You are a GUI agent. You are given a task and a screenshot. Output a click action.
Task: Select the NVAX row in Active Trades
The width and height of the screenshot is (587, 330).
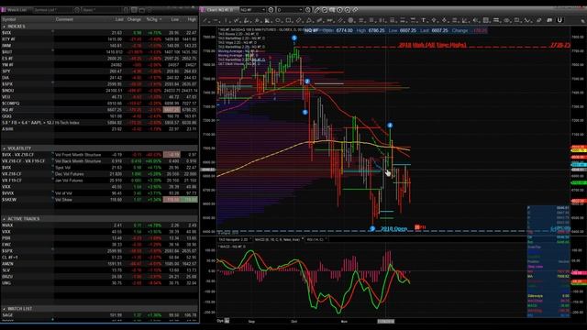(99, 225)
